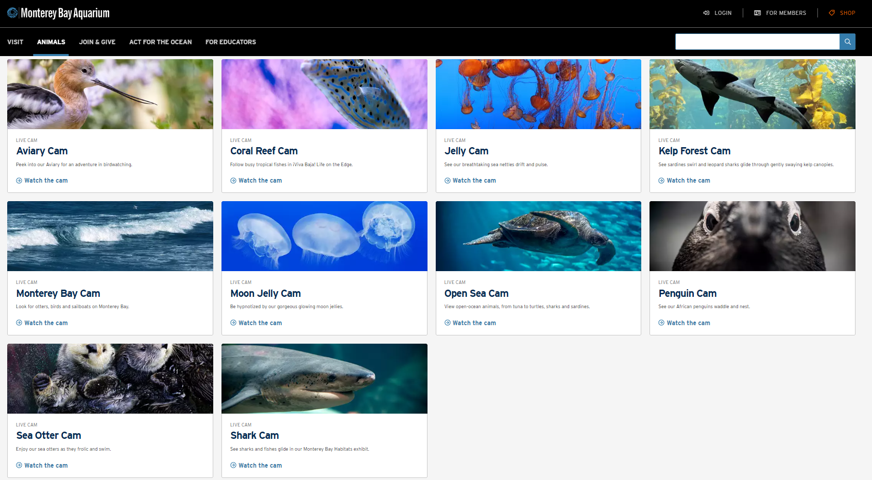Viewport: 872px width, 480px height.
Task: Open the JOIN & GIVE menu
Action: point(97,42)
